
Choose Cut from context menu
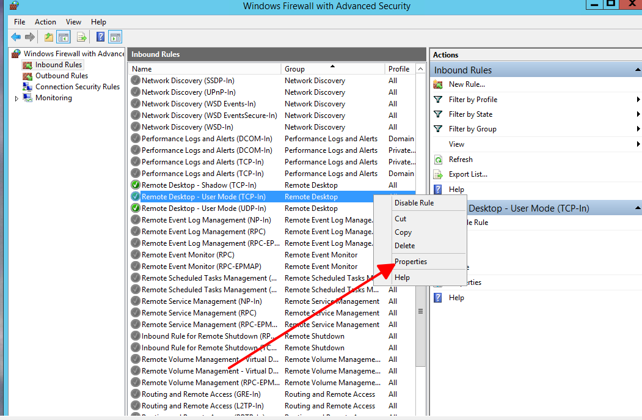click(420, 219)
